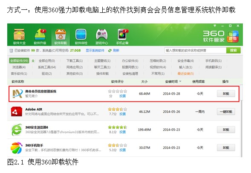Uninstall 商会会员信息管理系统 with 卸载 button

pos(226,94)
